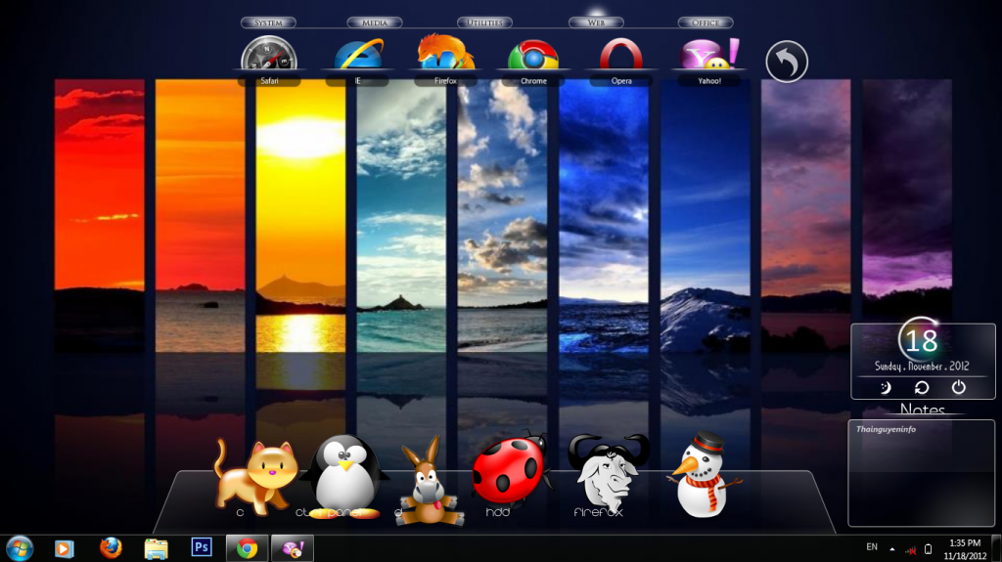Open Firefox from the Windows taskbar
The height and width of the screenshot is (562, 1002).
(111, 548)
